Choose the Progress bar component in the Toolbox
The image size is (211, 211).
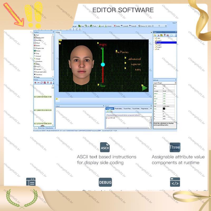pos(39,48)
